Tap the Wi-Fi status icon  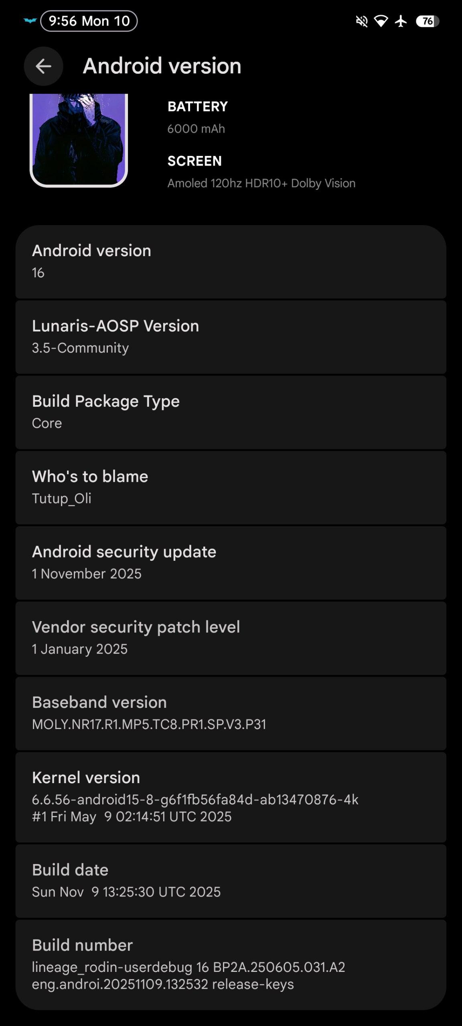pos(381,21)
